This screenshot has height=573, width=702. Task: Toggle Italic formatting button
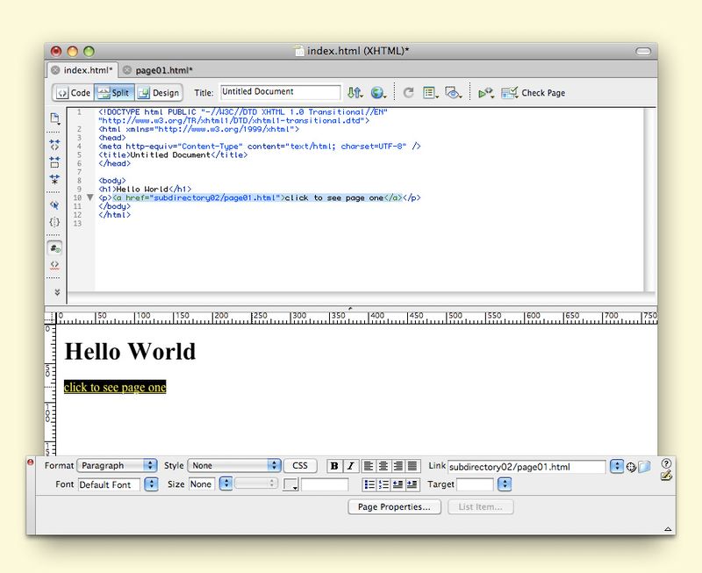tap(350, 466)
